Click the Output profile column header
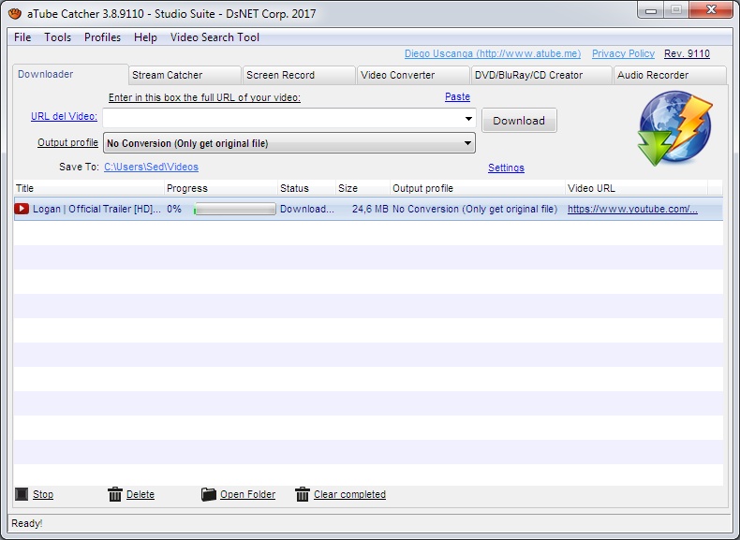Viewport: 740px width, 540px height. pos(478,188)
